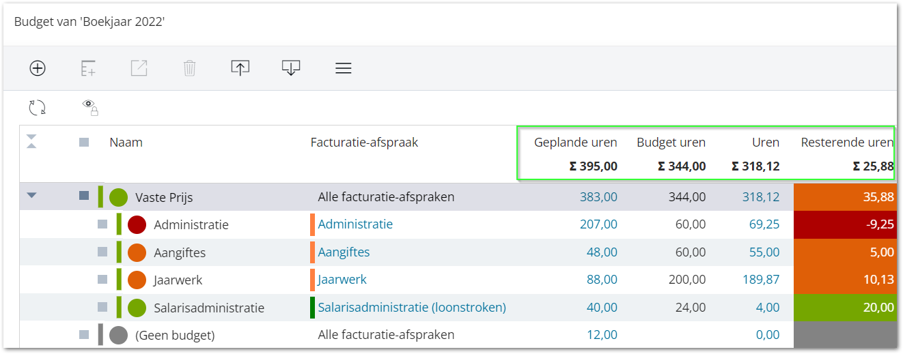Image resolution: width=903 pixels, height=354 pixels.
Task: Click hours value 69,25 for Administratie
Action: pos(764,224)
